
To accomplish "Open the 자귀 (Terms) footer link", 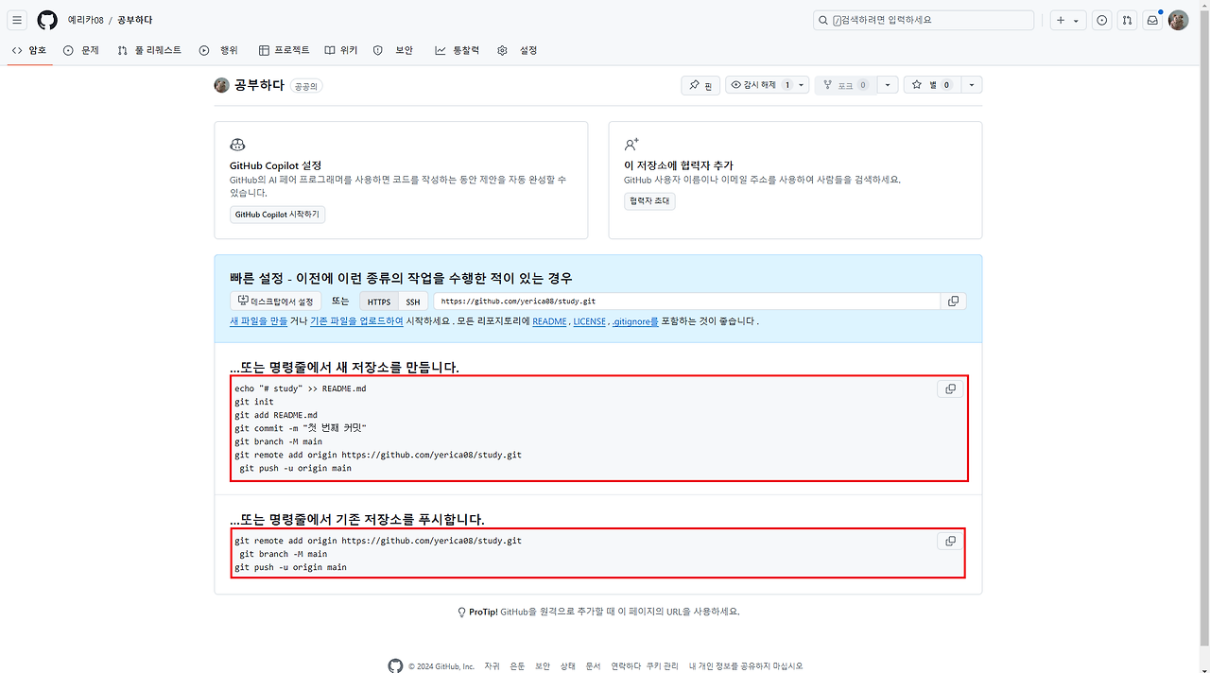I will pyautogui.click(x=492, y=666).
